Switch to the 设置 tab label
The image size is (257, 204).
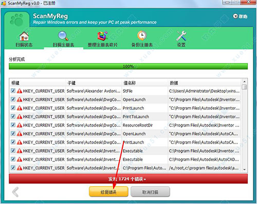181,45
